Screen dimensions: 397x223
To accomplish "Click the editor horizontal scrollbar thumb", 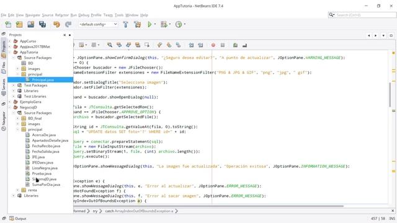I will [208, 206].
